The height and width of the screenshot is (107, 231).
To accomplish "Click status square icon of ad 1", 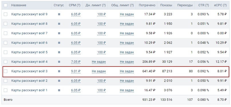I will (59, 90).
